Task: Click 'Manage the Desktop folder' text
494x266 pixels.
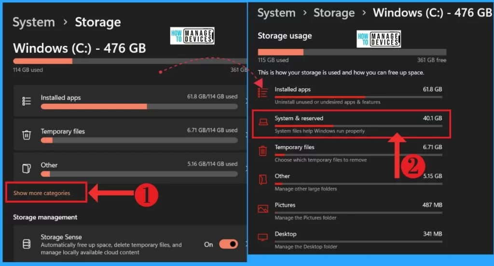Action: coord(306,247)
